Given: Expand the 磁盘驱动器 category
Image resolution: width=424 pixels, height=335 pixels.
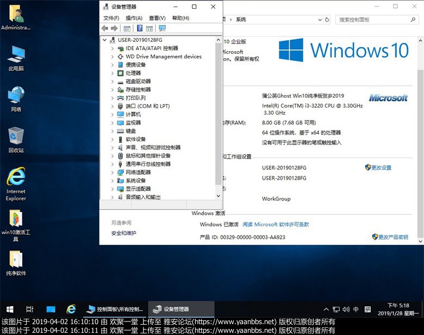Looking at the screenshot, I should coord(113,81).
